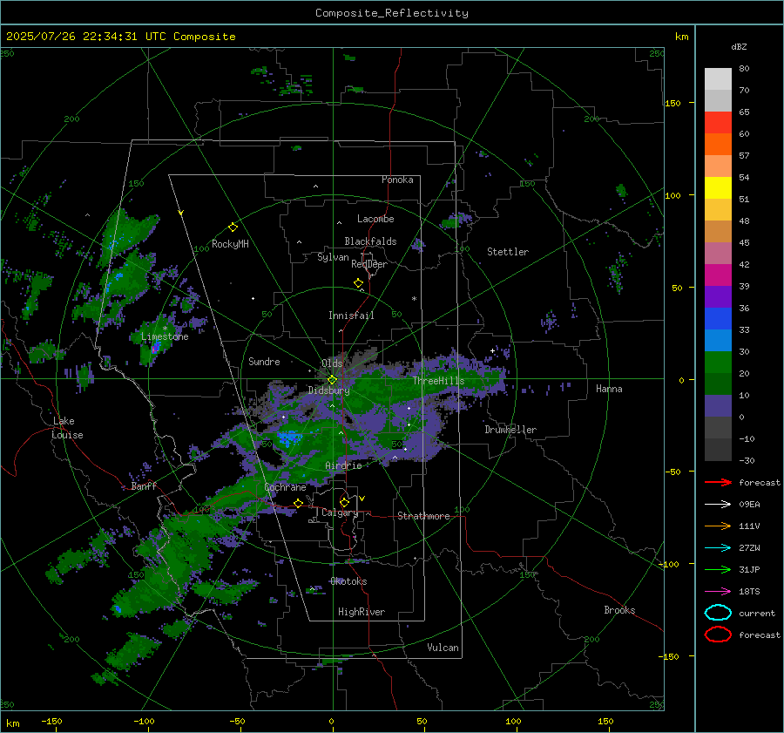Click the ThreeHills label
Viewport: 784px width, 733px height.
438,381
